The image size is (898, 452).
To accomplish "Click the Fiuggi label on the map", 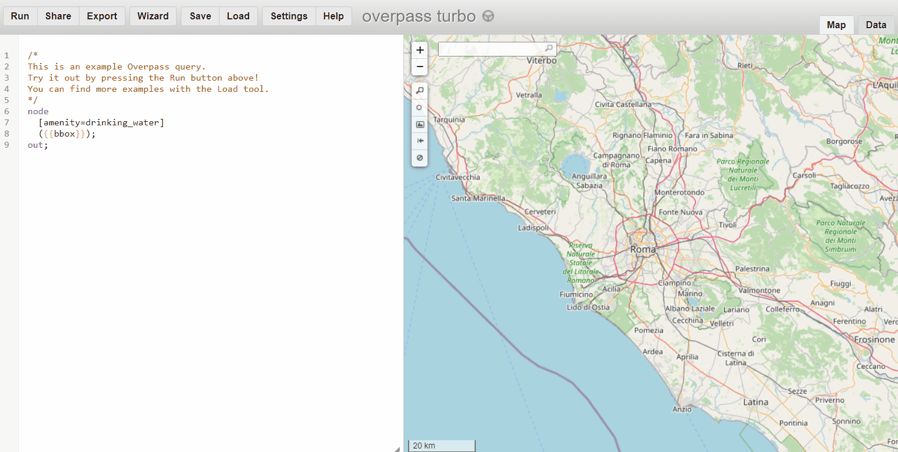I will tap(840, 284).
